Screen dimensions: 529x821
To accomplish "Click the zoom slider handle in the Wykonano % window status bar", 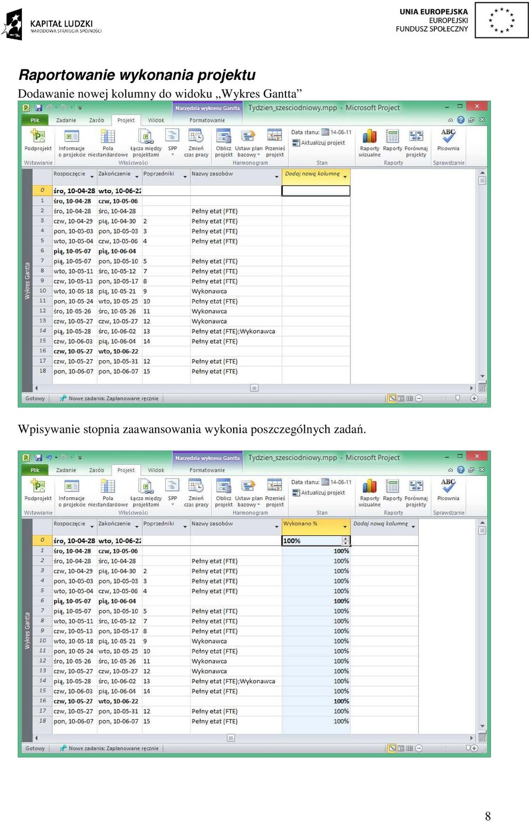I will tap(468, 748).
